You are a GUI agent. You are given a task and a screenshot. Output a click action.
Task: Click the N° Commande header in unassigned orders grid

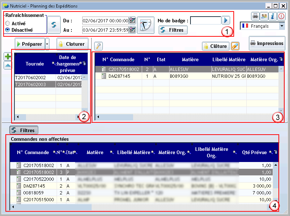click(x=33, y=152)
